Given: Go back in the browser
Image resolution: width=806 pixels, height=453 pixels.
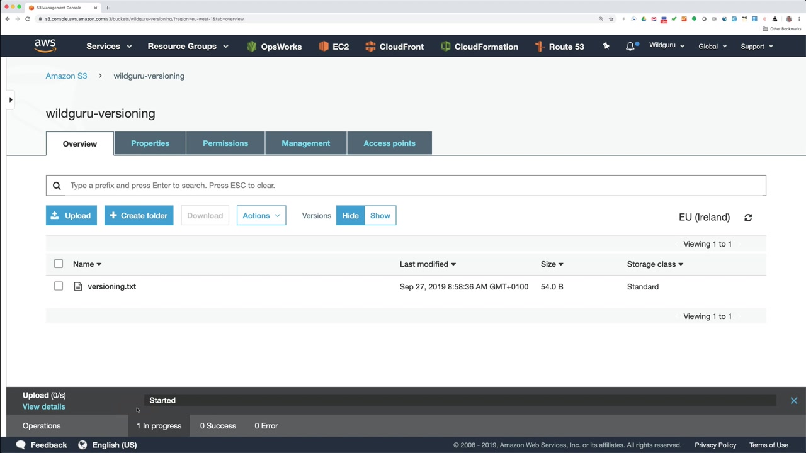Looking at the screenshot, I should [8, 19].
